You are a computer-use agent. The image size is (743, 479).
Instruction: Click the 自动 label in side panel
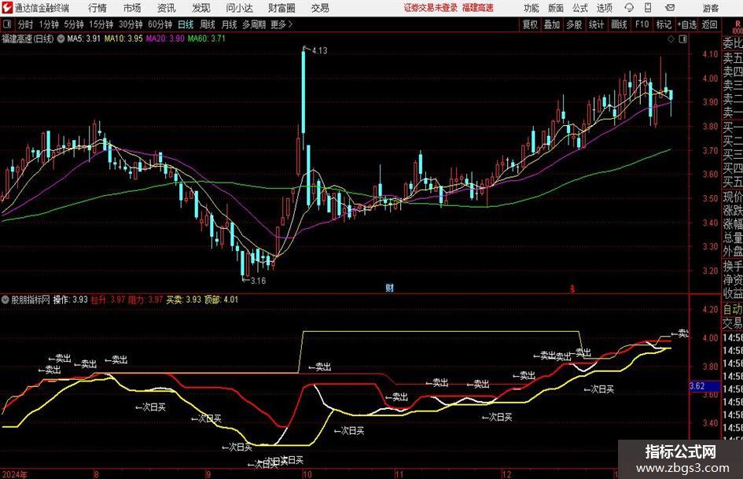pos(732,310)
